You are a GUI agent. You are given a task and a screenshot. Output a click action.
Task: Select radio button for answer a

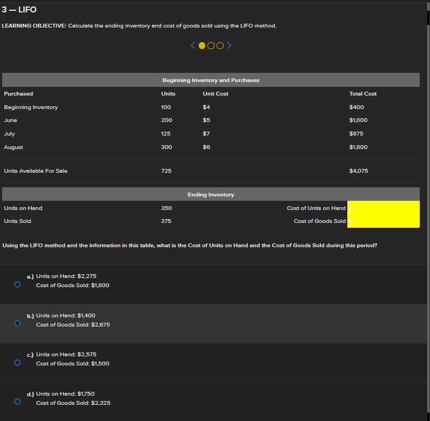pos(17,284)
